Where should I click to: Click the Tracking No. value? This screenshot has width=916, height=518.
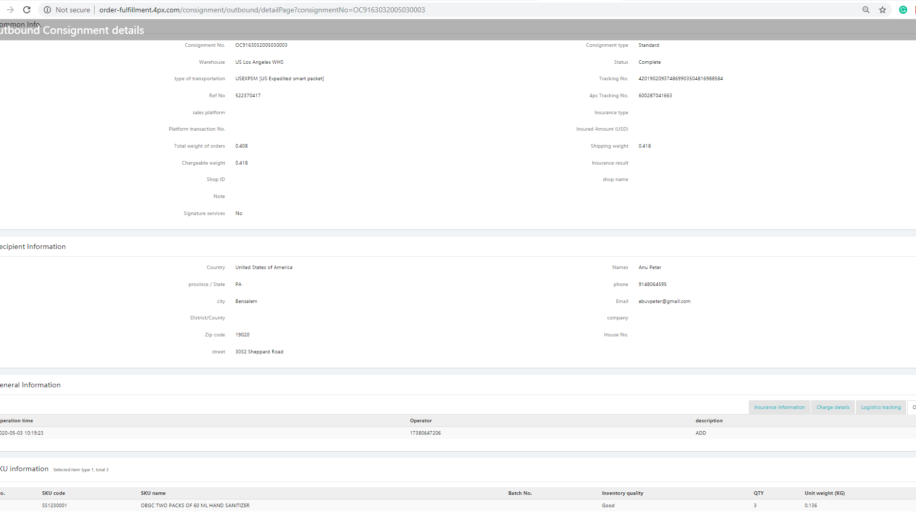pos(680,79)
